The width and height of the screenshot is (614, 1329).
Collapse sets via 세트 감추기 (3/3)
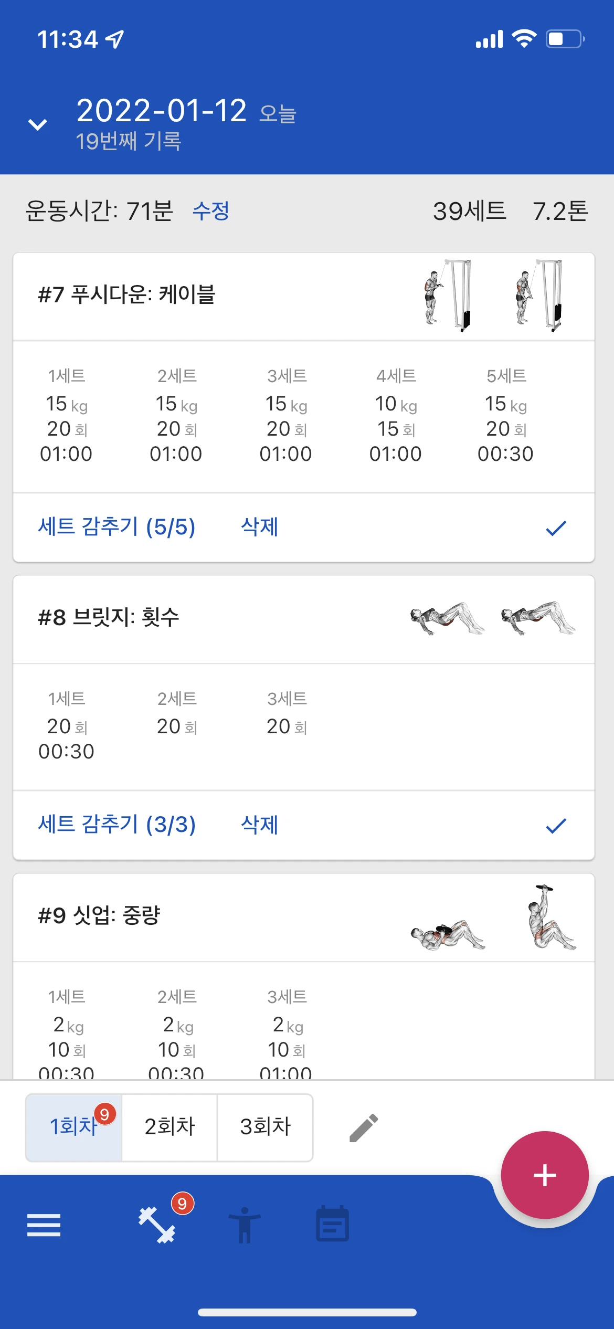click(117, 825)
